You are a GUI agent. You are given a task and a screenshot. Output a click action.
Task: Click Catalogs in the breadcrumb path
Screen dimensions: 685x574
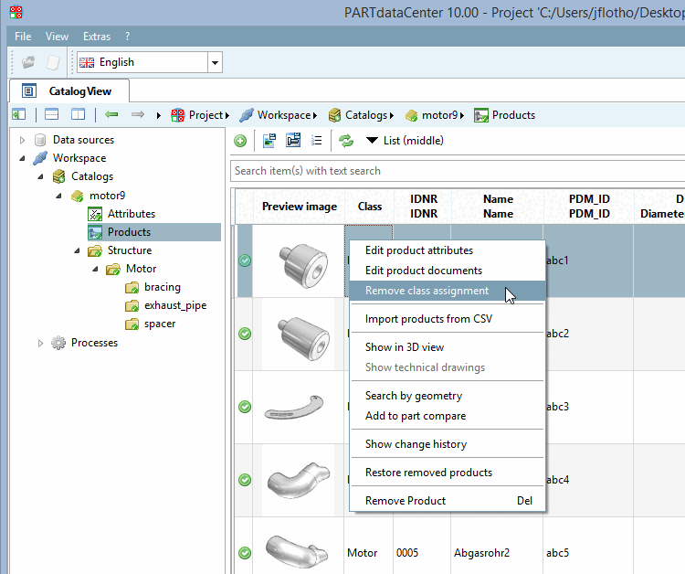365,115
